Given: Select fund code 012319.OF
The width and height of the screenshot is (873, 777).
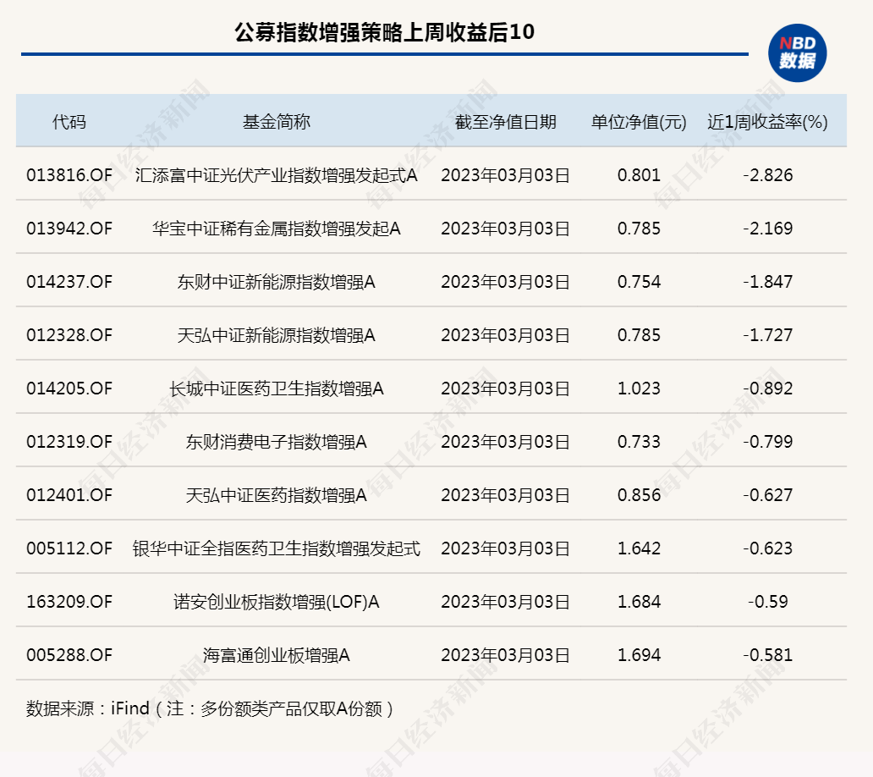Looking at the screenshot, I should (69, 442).
